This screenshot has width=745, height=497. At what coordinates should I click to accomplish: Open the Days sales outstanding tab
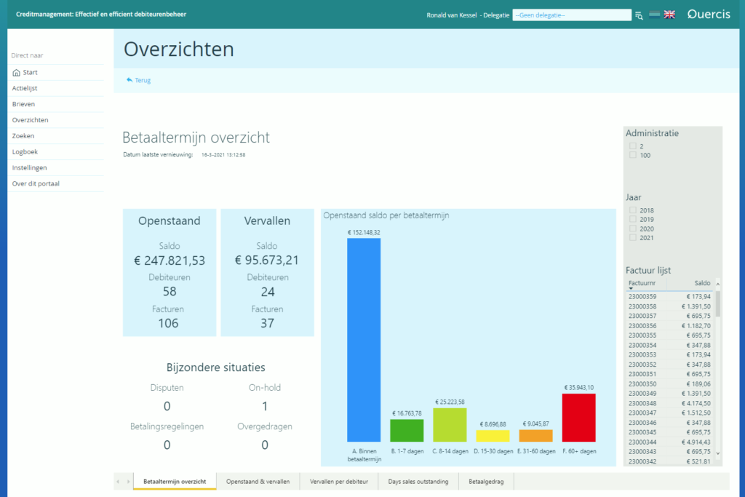tap(418, 481)
